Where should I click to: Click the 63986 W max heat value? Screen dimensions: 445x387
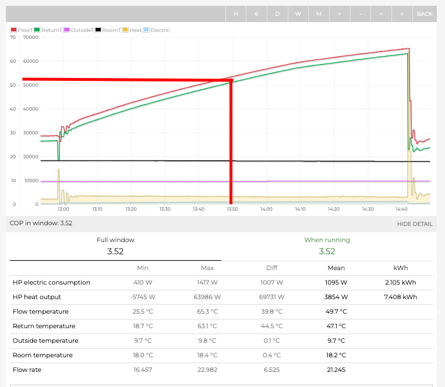[207, 297]
